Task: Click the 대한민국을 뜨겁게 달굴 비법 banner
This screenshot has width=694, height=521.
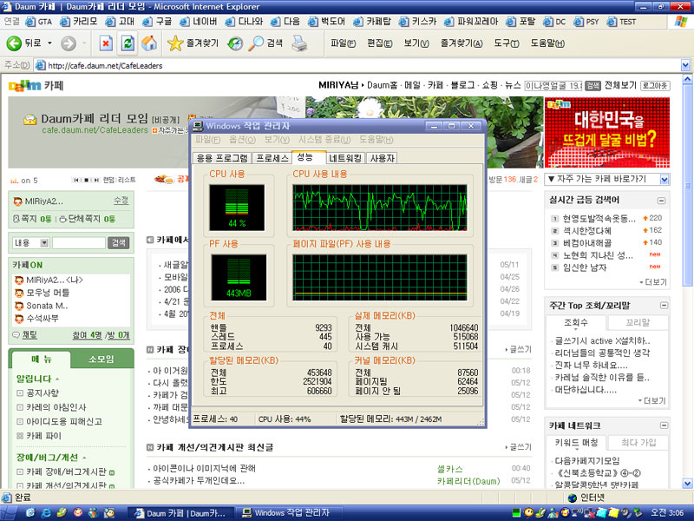Action: coord(606,132)
